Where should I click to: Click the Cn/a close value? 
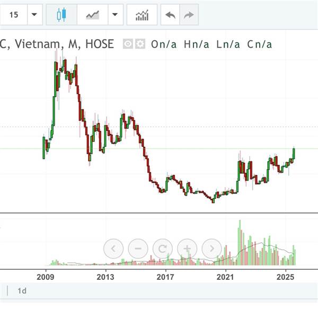pyautogui.click(x=260, y=44)
